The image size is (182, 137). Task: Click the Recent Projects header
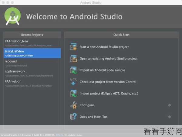tap(32, 35)
